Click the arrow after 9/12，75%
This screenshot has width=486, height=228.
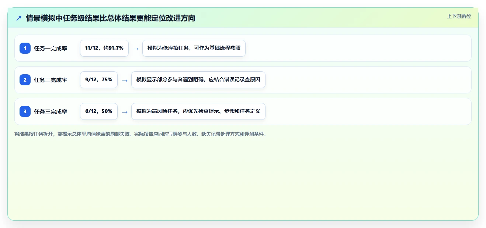[x=125, y=80]
